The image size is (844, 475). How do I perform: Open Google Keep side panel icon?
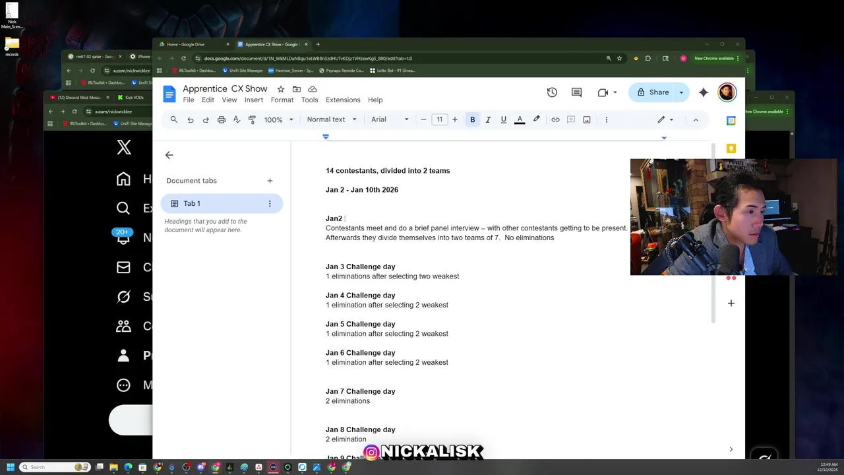click(731, 148)
